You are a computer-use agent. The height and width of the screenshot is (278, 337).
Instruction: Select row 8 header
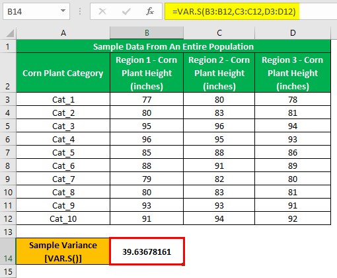pos(8,165)
